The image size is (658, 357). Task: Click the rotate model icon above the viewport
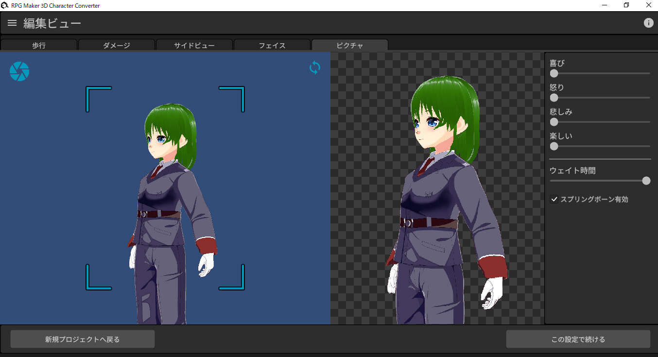click(314, 68)
